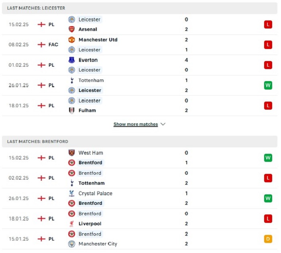
Task: Click the West Ham club crest
Action: pos(72,153)
